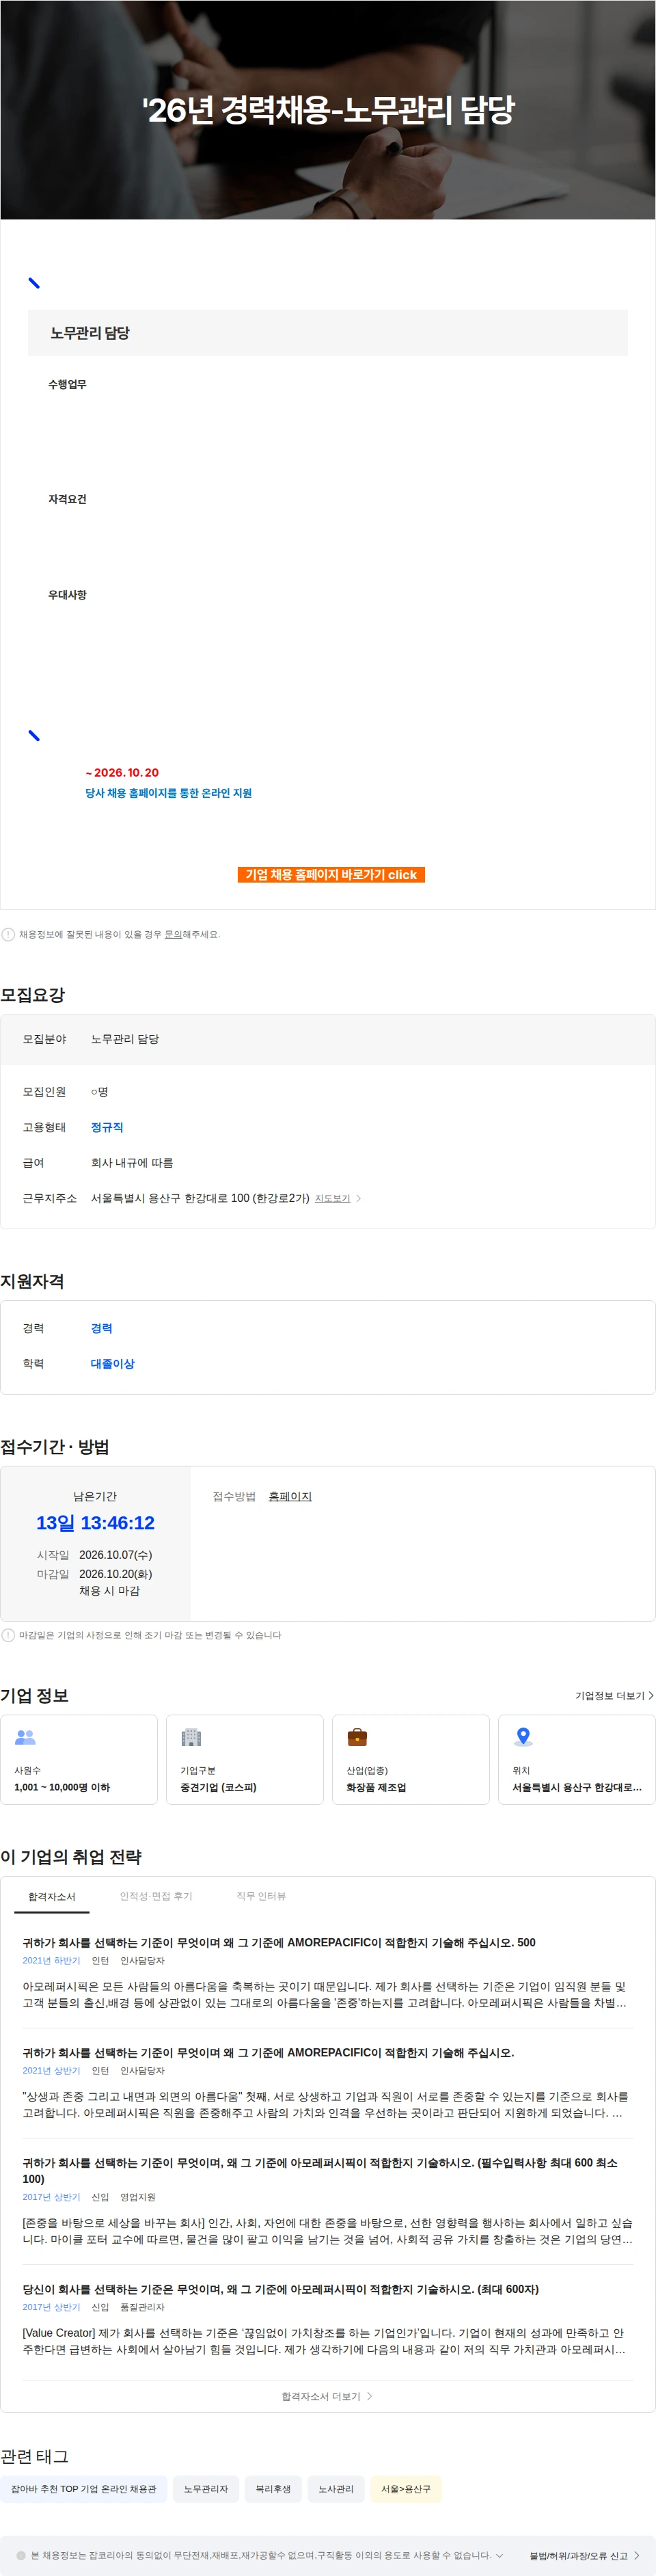Click the orange company recruitment homepage button
Image resolution: width=656 pixels, height=2576 pixels.
(x=331, y=874)
